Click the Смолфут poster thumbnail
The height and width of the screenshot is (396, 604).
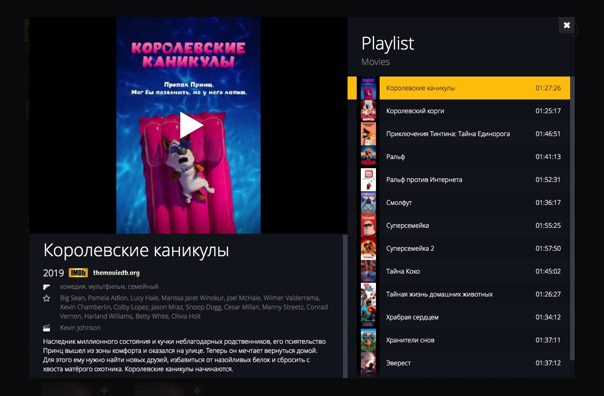(368, 203)
